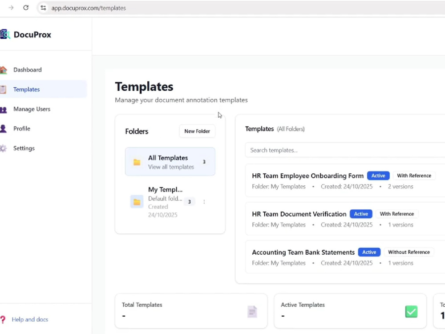The width and height of the screenshot is (445, 334).
Task: Select the My Templates folder entry
Action: [x=170, y=202]
